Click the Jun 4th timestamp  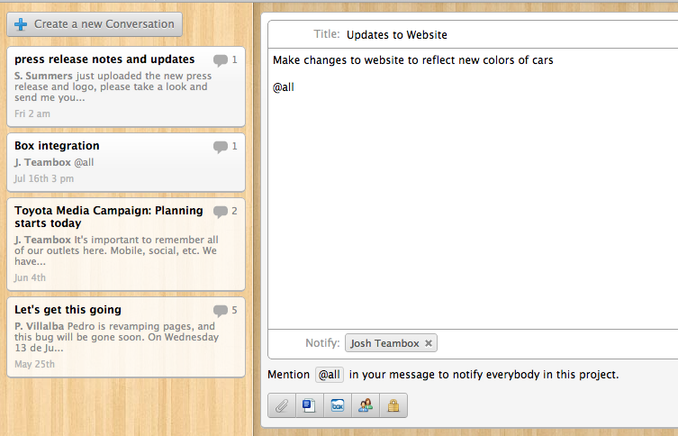tap(30, 277)
